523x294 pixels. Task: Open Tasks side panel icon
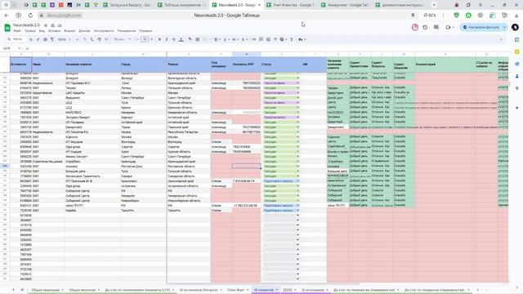[x=516, y=64]
